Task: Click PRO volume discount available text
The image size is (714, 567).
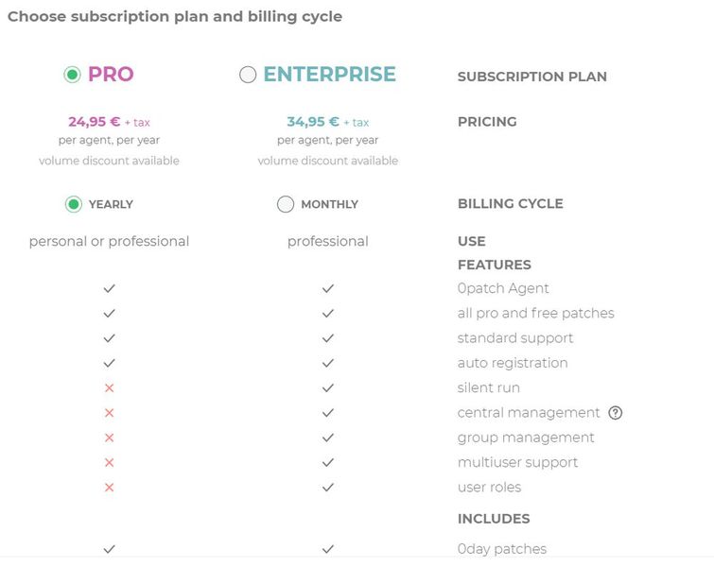Action: pos(109,161)
